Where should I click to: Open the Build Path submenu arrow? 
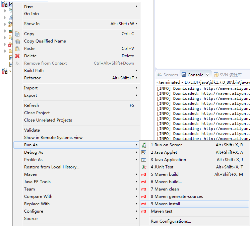click(136, 70)
